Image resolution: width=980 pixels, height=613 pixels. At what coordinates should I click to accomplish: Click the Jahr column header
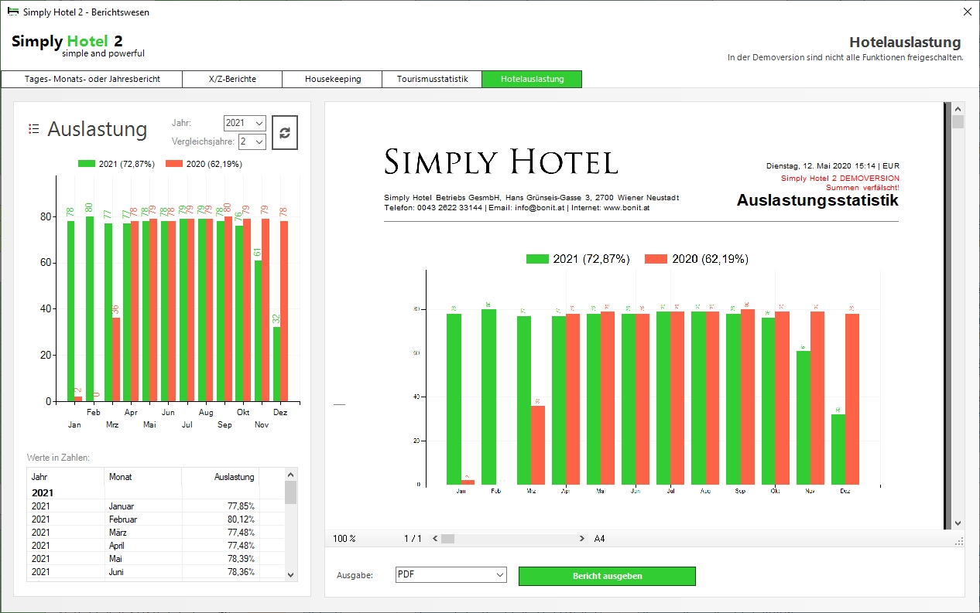pos(65,477)
